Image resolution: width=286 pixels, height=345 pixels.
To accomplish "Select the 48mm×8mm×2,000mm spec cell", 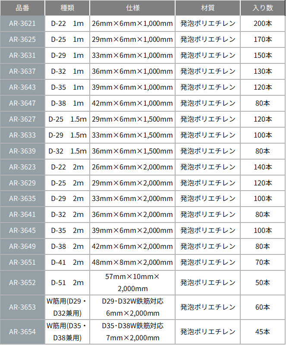I will [132, 262].
